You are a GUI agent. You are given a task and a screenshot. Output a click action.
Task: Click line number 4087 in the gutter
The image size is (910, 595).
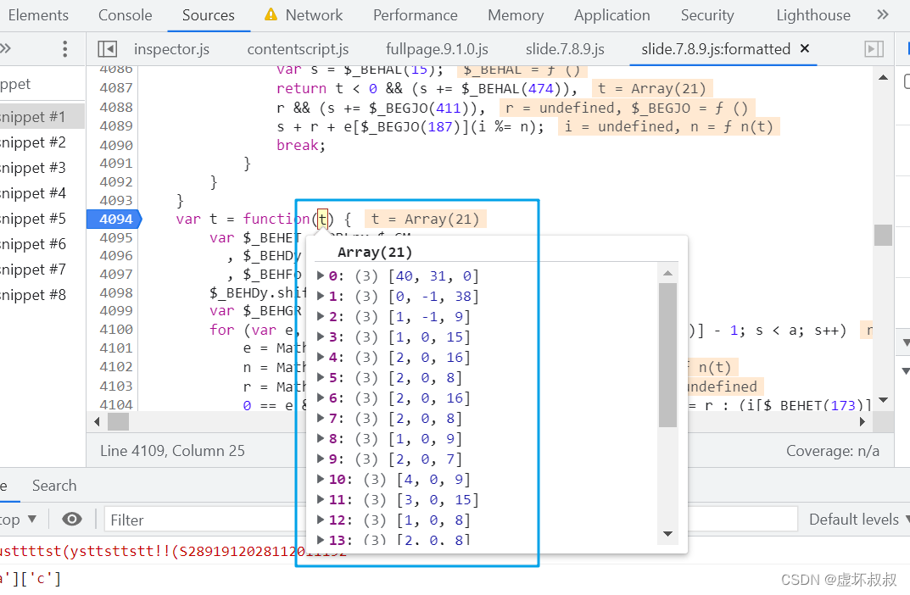click(116, 87)
